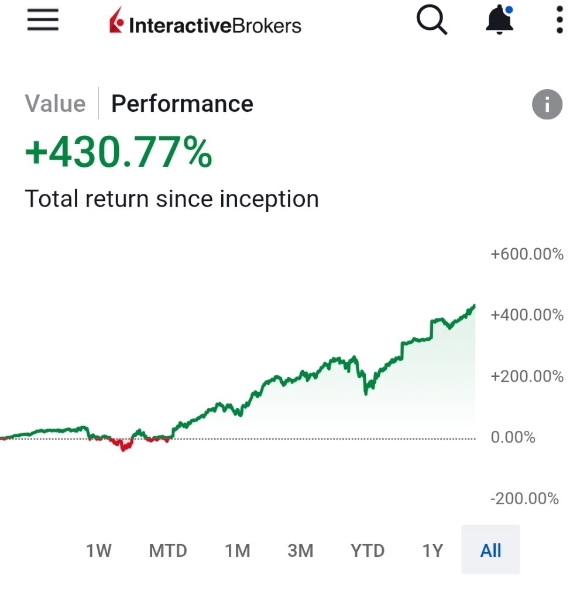Select the All time range
This screenshot has width=587, height=596.
490,550
